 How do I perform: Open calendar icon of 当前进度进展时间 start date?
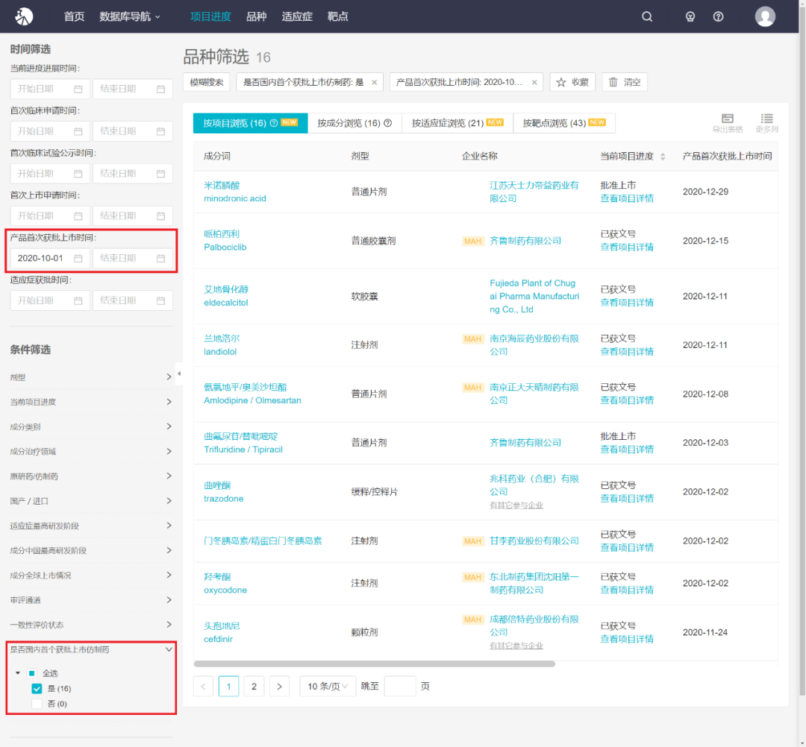click(x=78, y=89)
